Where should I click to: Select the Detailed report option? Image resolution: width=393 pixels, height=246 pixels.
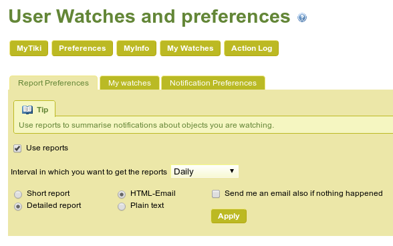[x=18, y=207]
